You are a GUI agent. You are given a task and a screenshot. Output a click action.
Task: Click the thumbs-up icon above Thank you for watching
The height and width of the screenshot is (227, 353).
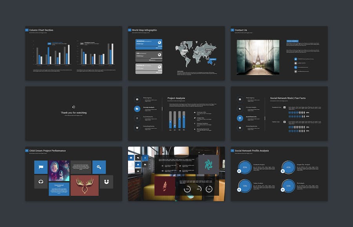[73, 107]
